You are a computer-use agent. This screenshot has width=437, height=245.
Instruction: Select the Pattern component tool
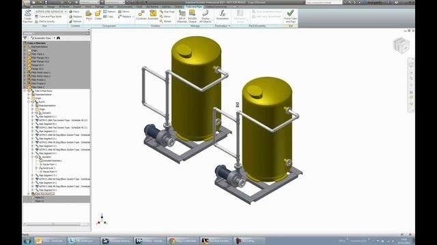(x=109, y=12)
